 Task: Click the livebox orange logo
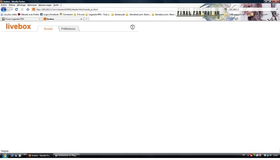tap(18, 26)
